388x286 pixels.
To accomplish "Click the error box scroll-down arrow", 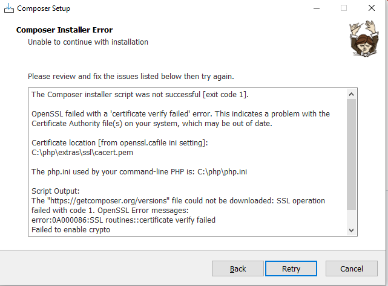I will [351, 230].
